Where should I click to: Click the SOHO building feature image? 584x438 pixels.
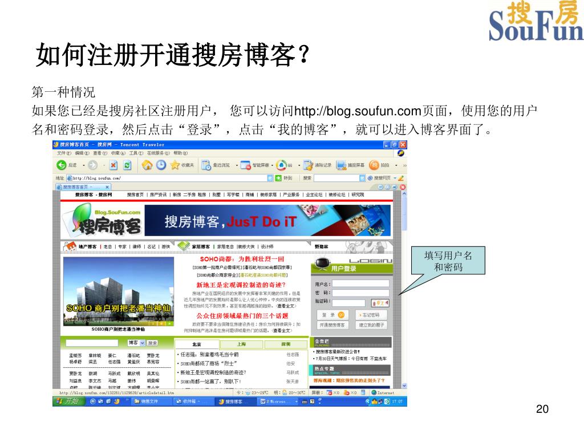coord(119,291)
